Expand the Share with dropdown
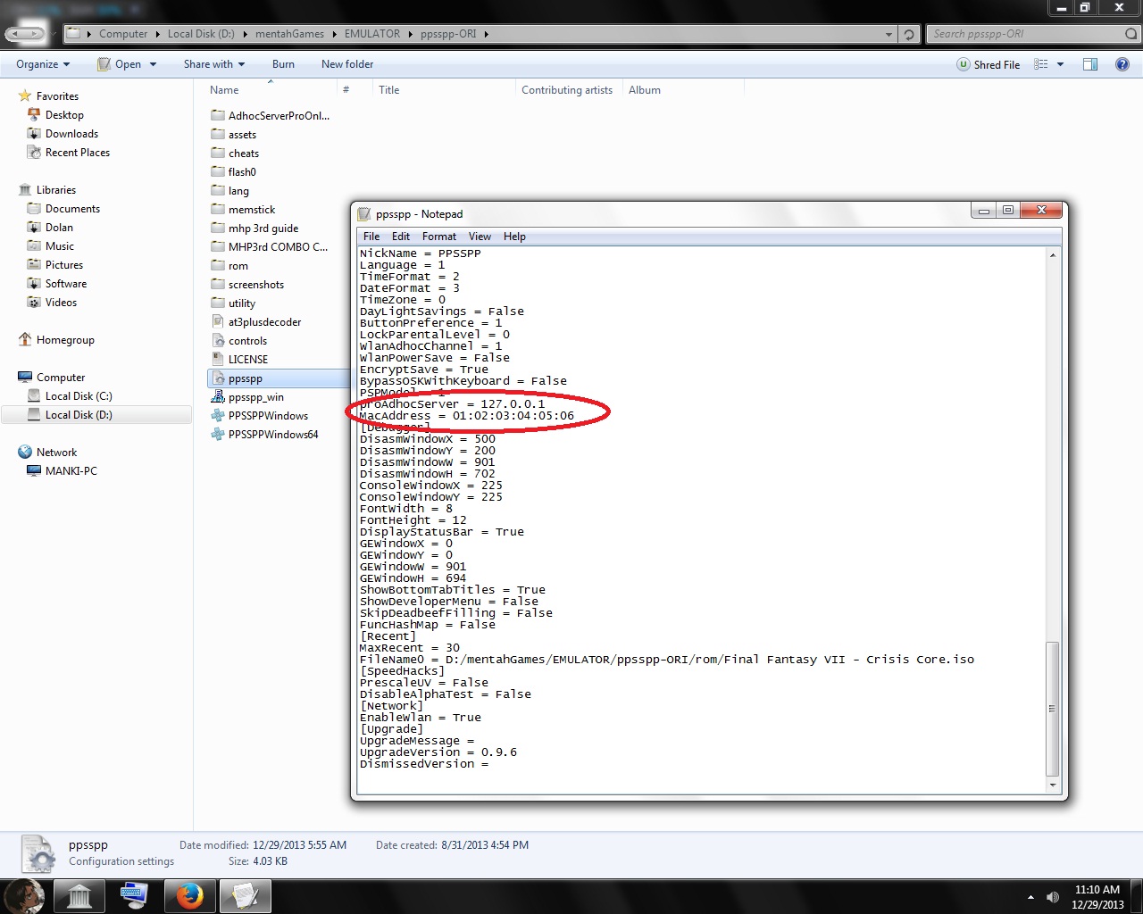The image size is (1143, 914). click(x=213, y=64)
